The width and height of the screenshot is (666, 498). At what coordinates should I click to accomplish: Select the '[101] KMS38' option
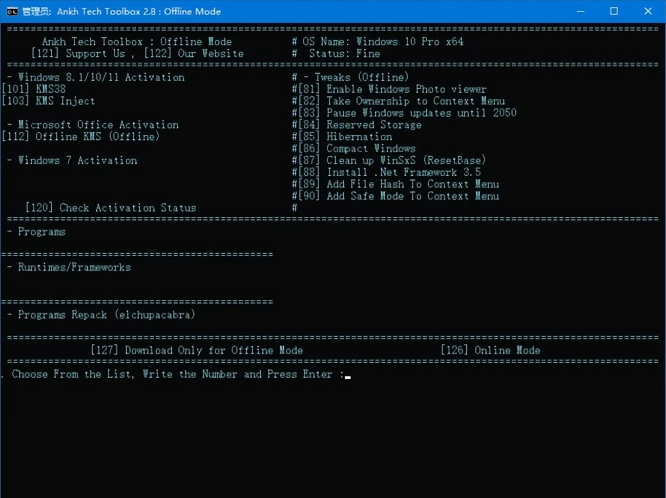34,89
